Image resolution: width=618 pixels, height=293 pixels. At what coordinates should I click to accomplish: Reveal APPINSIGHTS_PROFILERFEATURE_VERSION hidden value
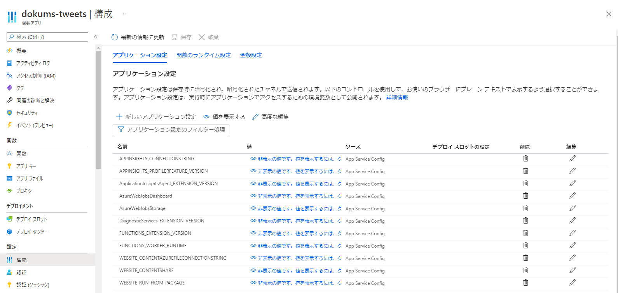[296, 171]
